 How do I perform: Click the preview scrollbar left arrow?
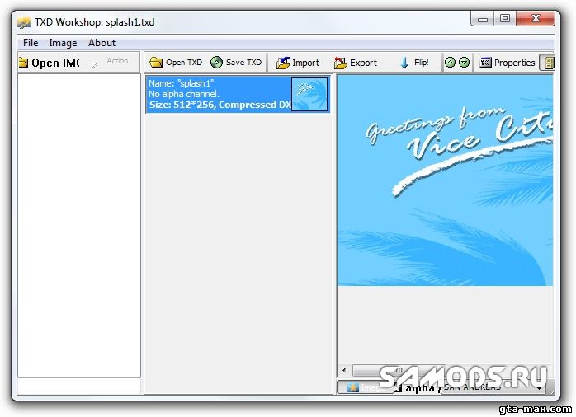[x=344, y=370]
